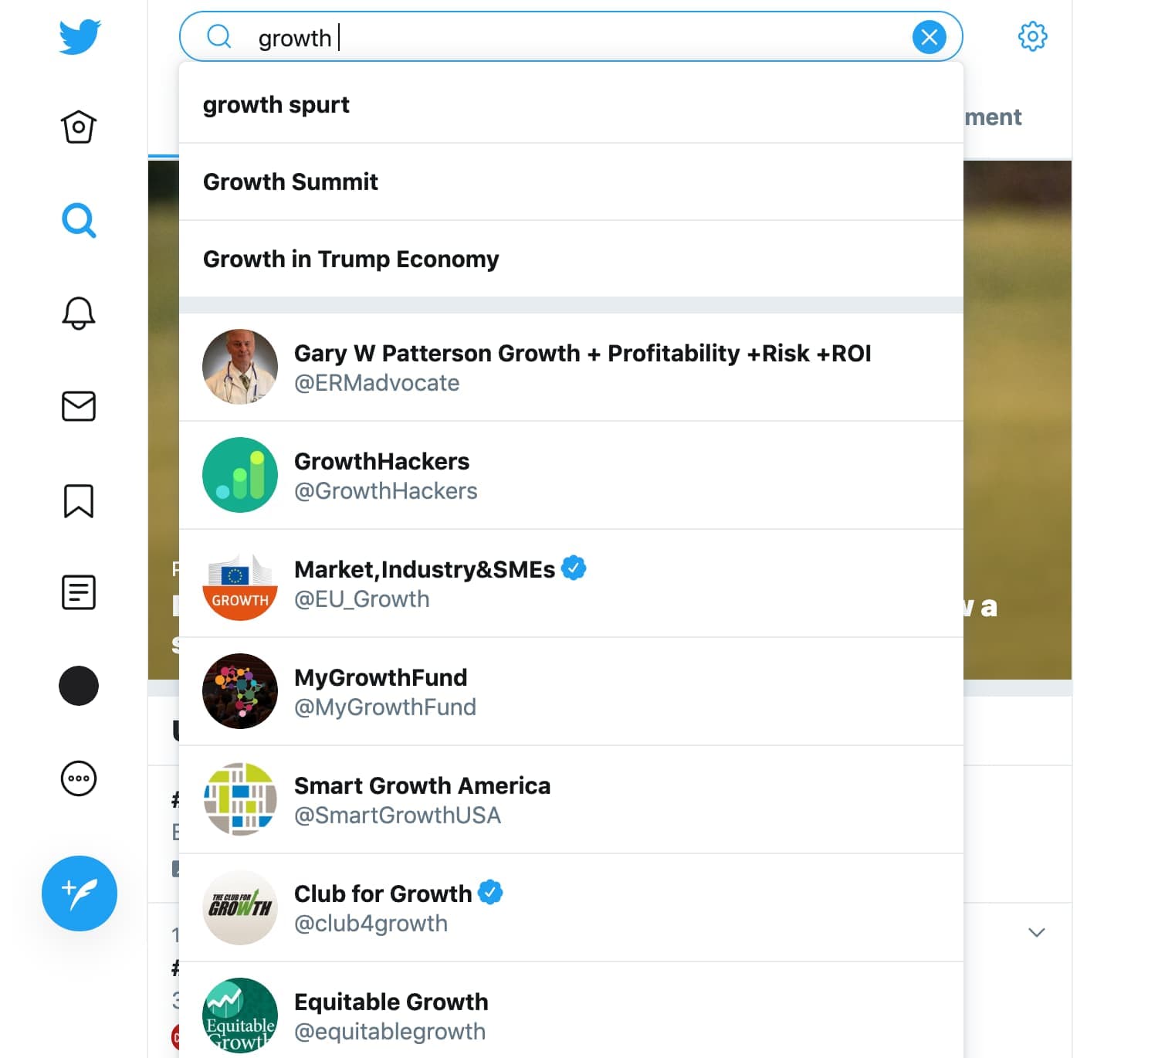
Task: Open the Lists panel
Action: 78,592
